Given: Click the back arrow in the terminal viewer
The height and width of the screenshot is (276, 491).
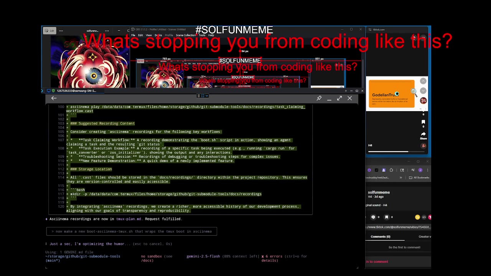Looking at the screenshot, I should 54,98.
